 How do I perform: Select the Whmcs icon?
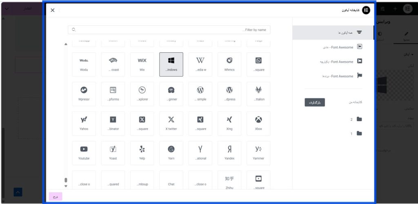[229, 64]
